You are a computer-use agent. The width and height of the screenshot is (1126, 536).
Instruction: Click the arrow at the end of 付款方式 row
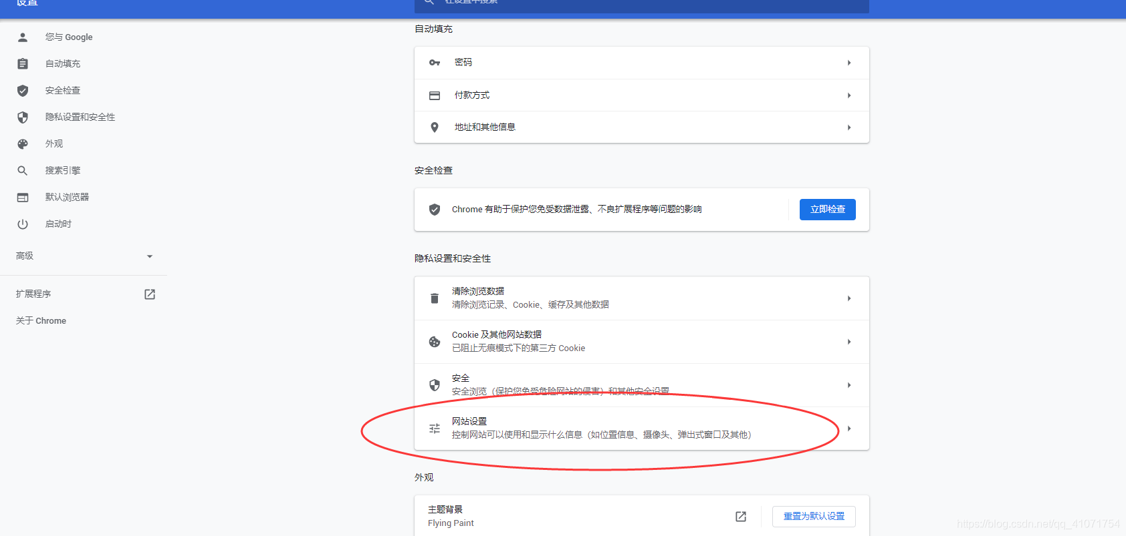pyautogui.click(x=849, y=95)
